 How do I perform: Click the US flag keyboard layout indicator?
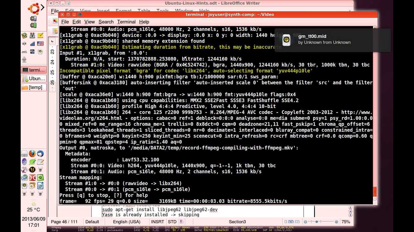point(40,43)
